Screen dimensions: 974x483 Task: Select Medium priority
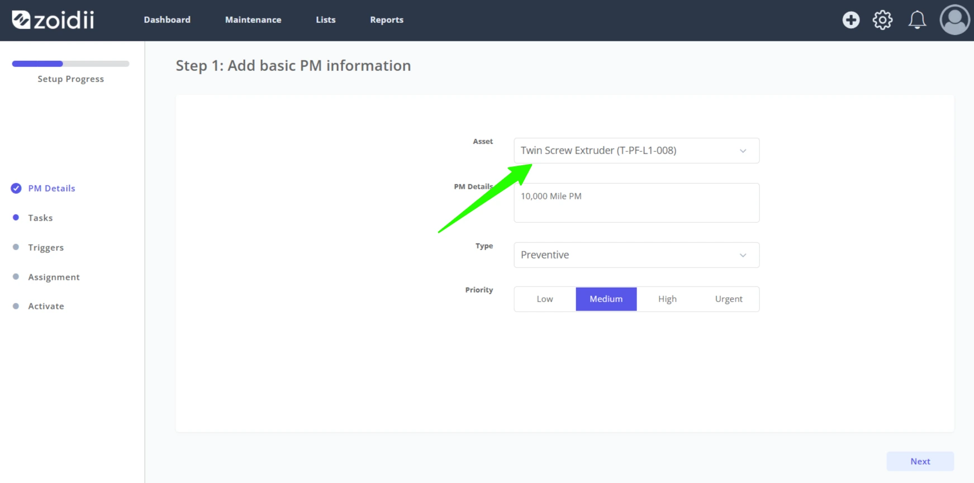coord(606,299)
